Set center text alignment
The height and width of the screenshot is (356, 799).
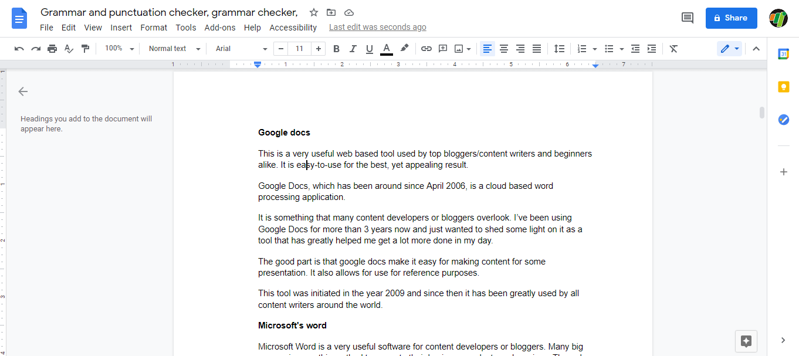pos(503,49)
